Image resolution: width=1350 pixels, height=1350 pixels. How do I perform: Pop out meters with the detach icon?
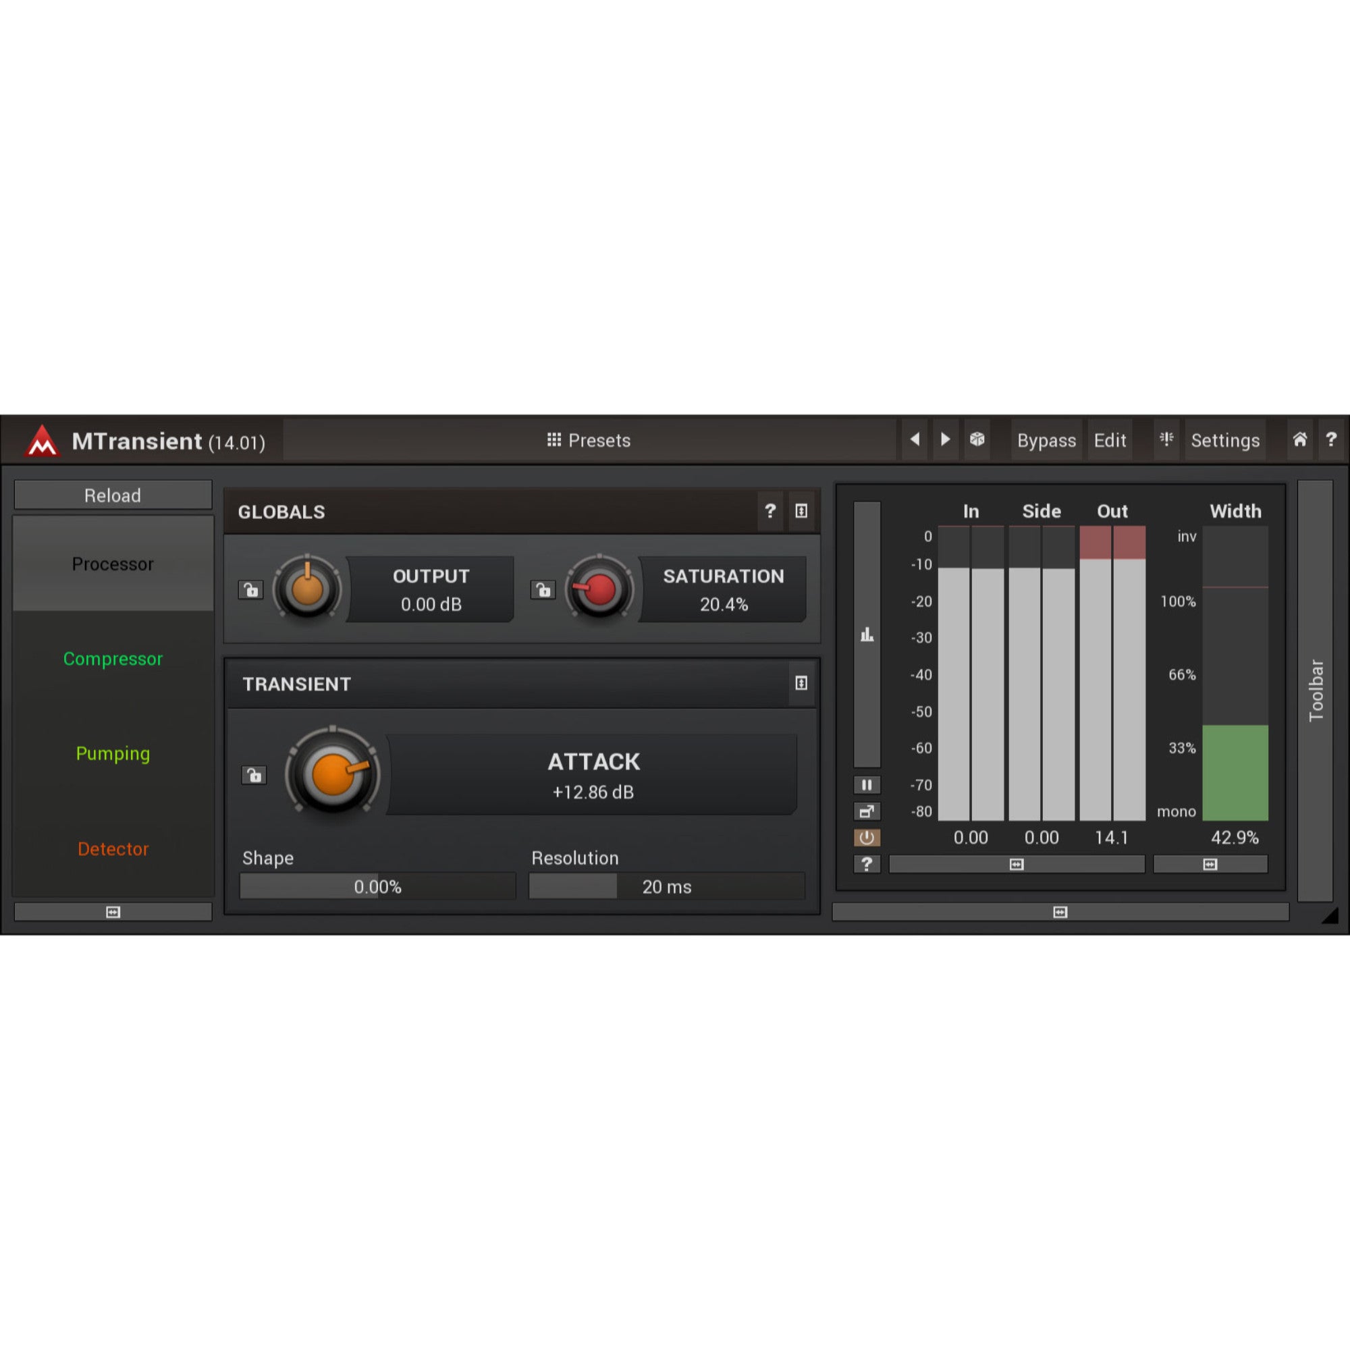coord(867,811)
